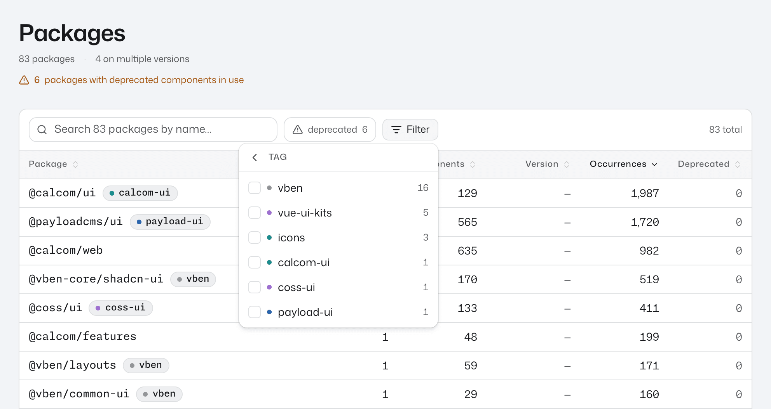The image size is (771, 409).
Task: Check the vben tag checkbox
Action: (255, 188)
